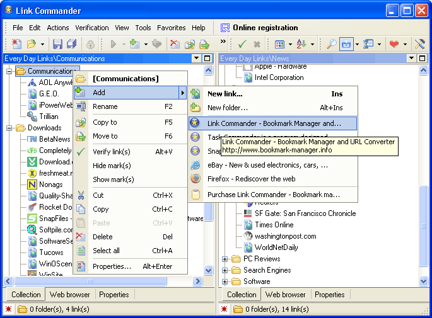
Task: Click the scissors Cut icon in context menu
Action: point(81,195)
